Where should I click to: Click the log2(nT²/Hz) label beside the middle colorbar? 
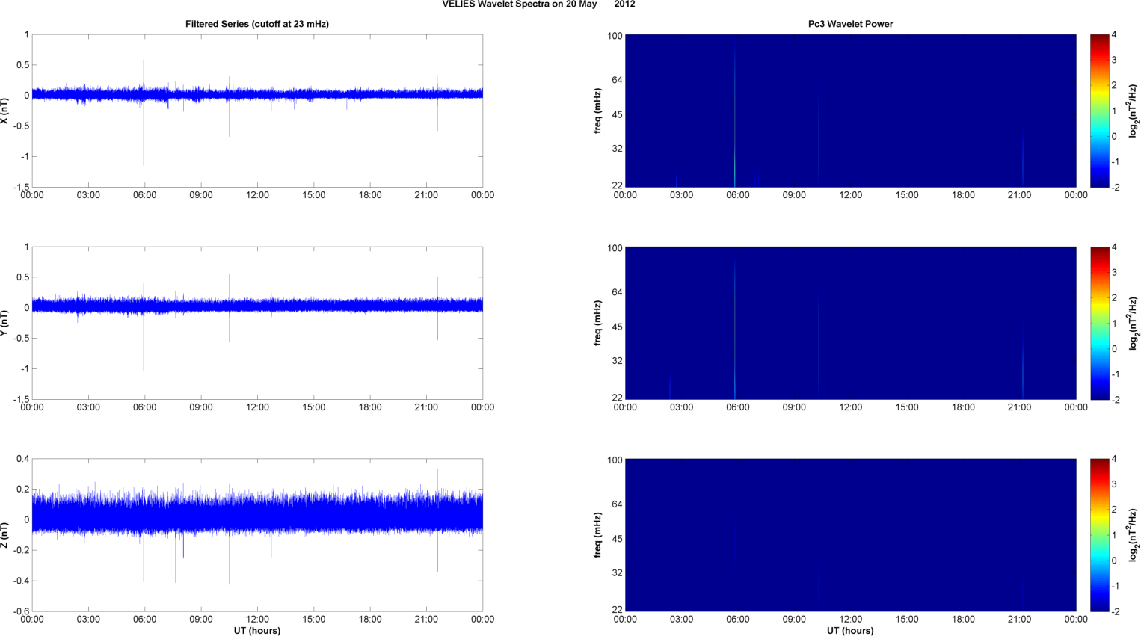pyautogui.click(x=1134, y=323)
